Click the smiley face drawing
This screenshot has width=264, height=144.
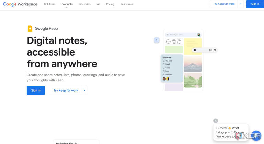tap(168, 41)
